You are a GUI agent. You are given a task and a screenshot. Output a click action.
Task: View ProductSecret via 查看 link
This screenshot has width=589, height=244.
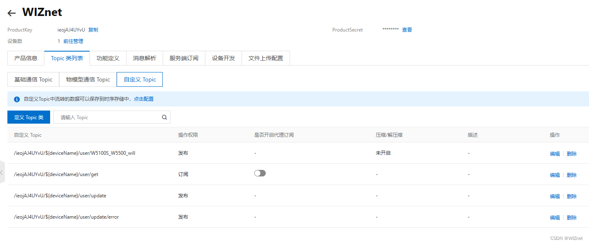pos(407,30)
